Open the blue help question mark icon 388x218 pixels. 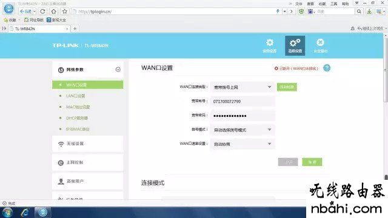(327, 68)
